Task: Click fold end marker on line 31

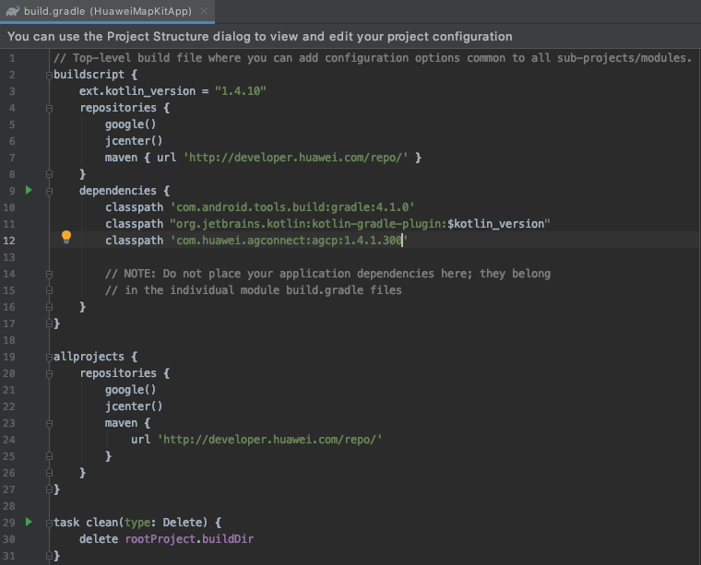Action: coord(49,556)
